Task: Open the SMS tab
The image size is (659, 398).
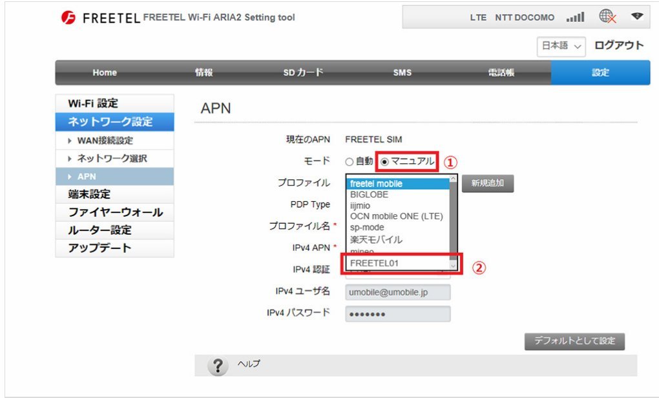Action: pyautogui.click(x=402, y=73)
